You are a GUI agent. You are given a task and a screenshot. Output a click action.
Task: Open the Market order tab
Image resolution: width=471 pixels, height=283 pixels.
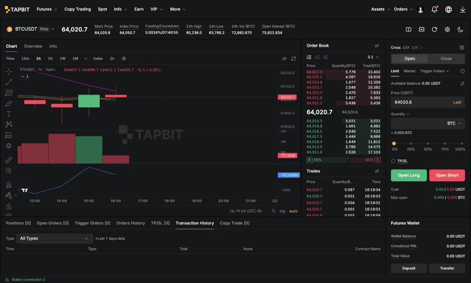tap(409, 71)
